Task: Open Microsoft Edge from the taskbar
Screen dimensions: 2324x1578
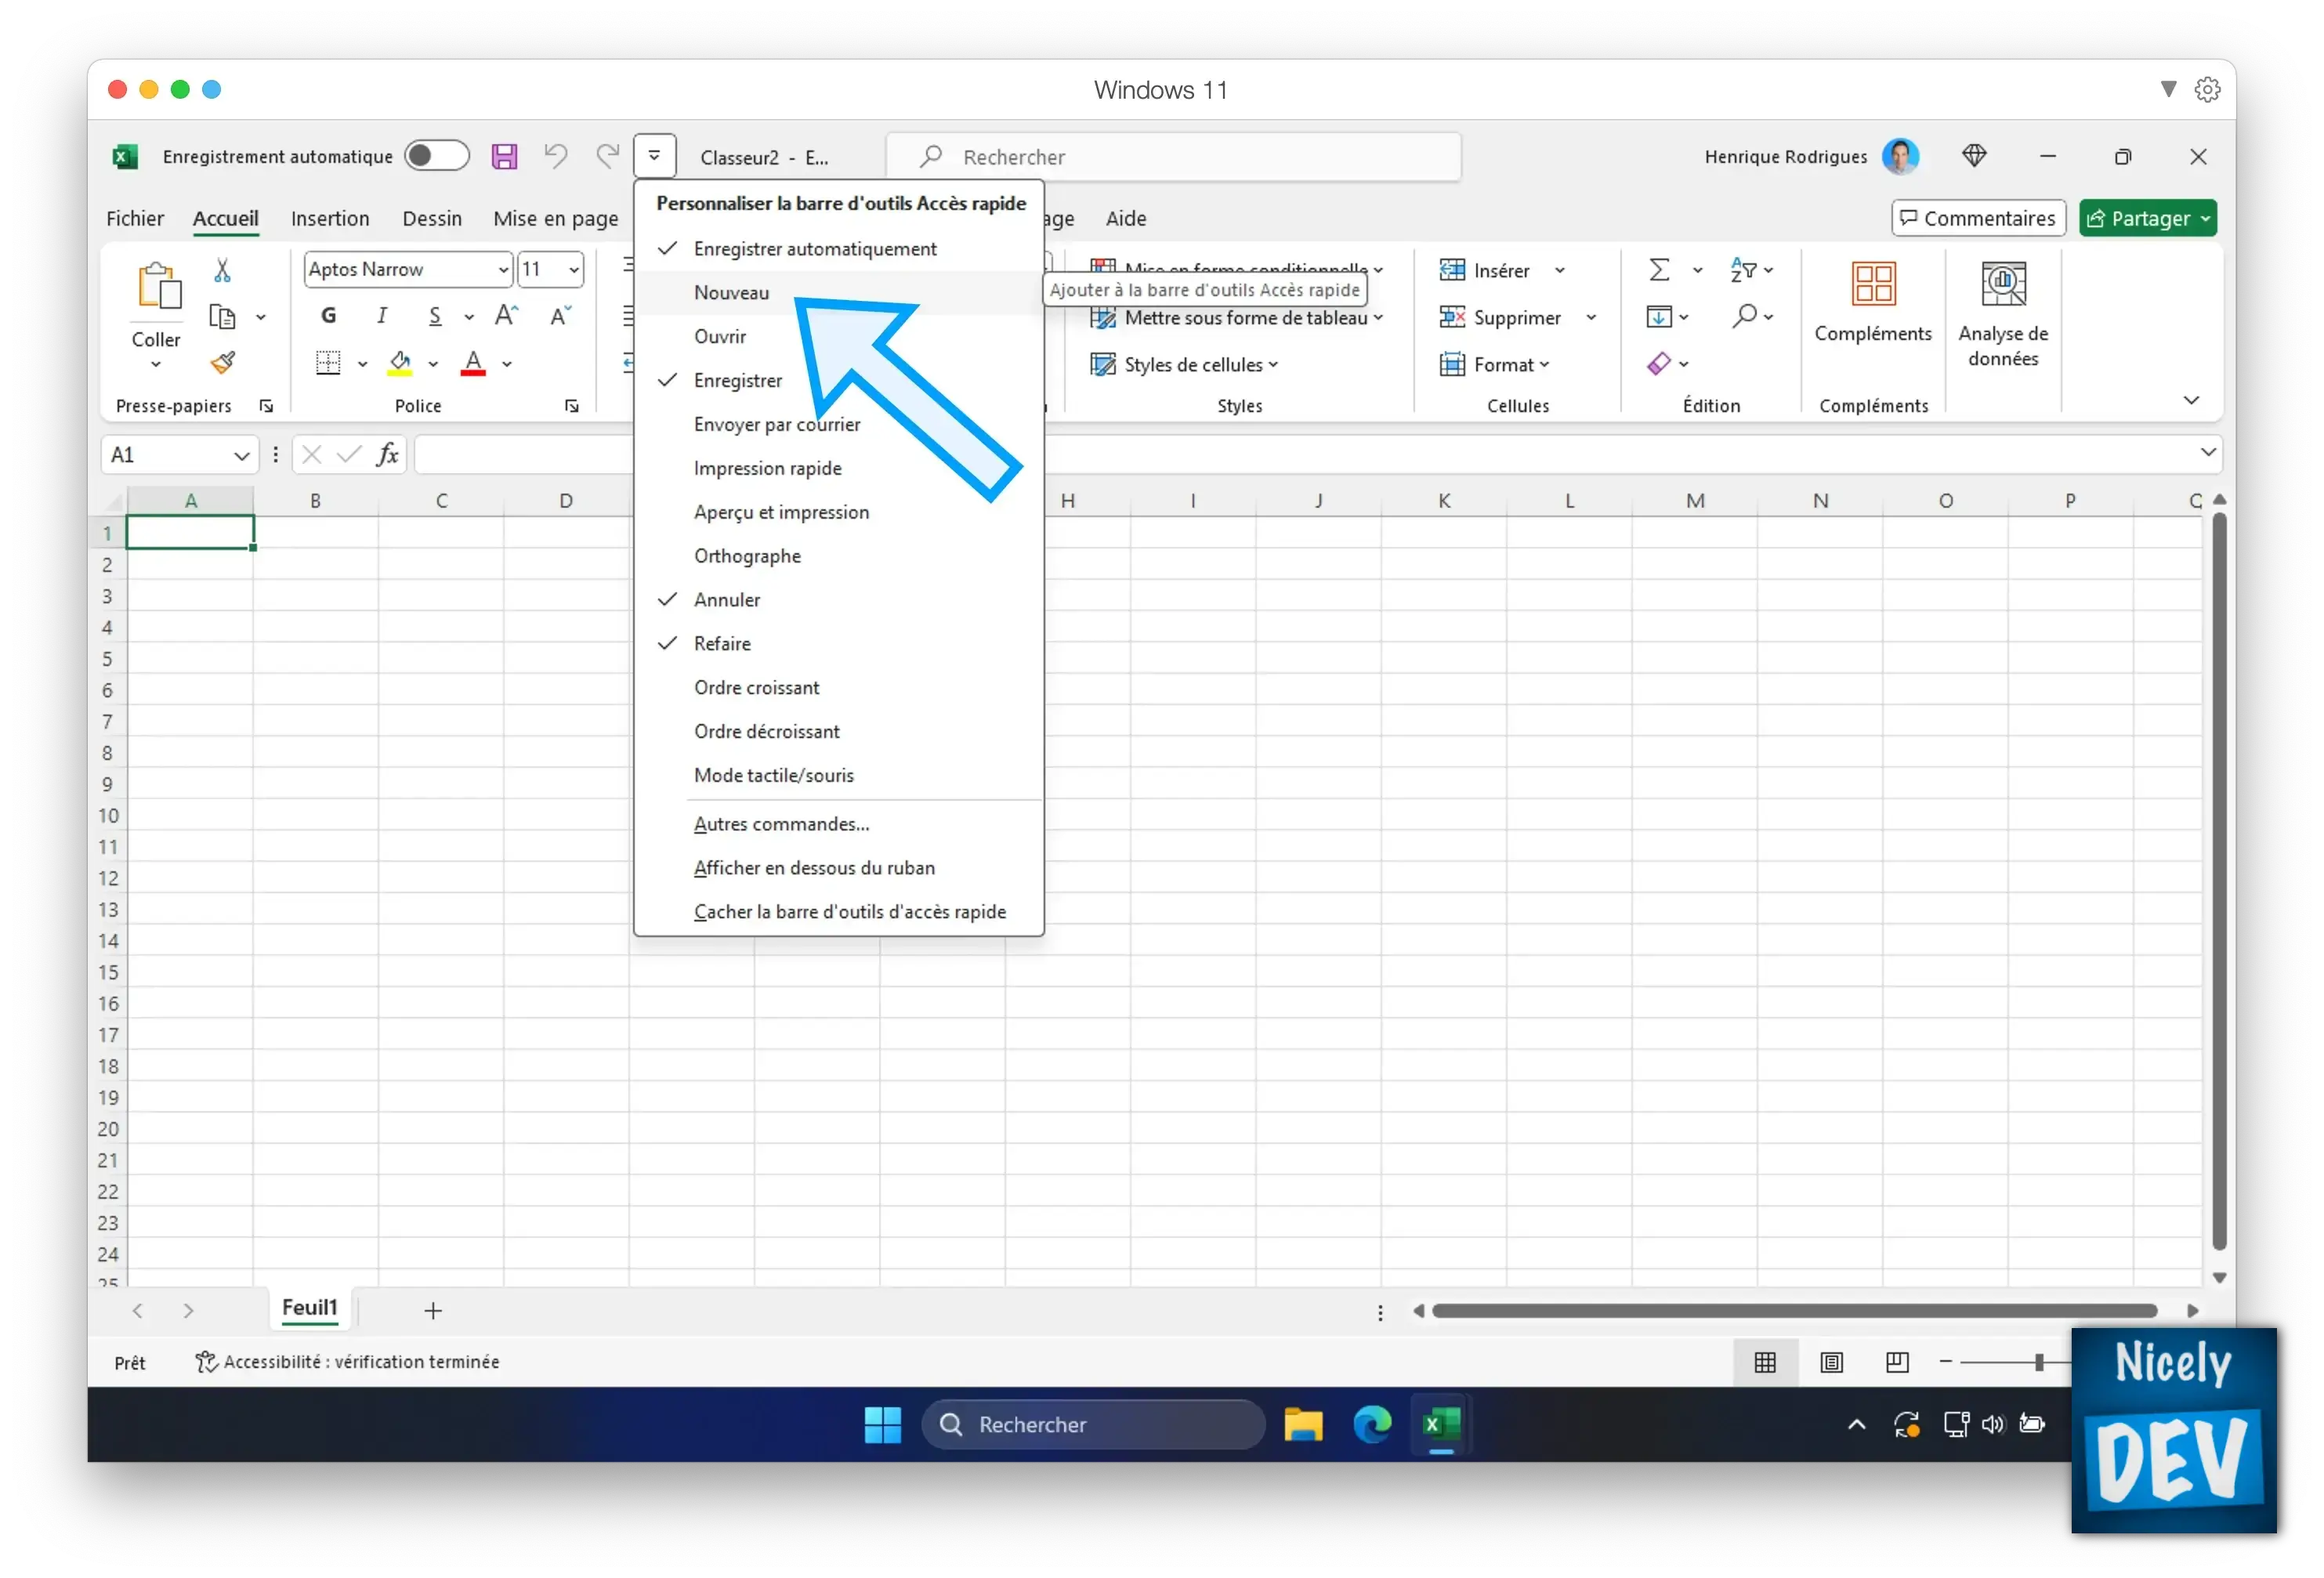Action: (x=1372, y=1424)
